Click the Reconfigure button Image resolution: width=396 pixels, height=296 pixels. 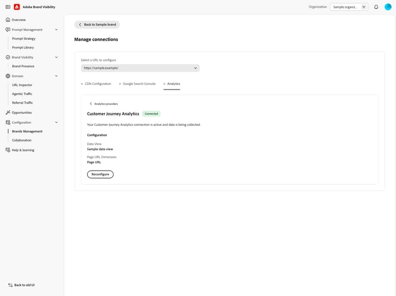pos(100,174)
